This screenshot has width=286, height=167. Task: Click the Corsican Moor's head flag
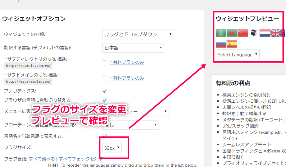click(x=254, y=33)
